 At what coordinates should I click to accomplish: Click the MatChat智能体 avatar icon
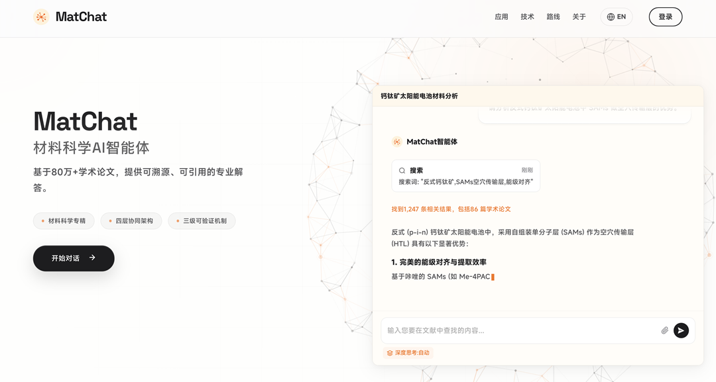pyautogui.click(x=396, y=142)
